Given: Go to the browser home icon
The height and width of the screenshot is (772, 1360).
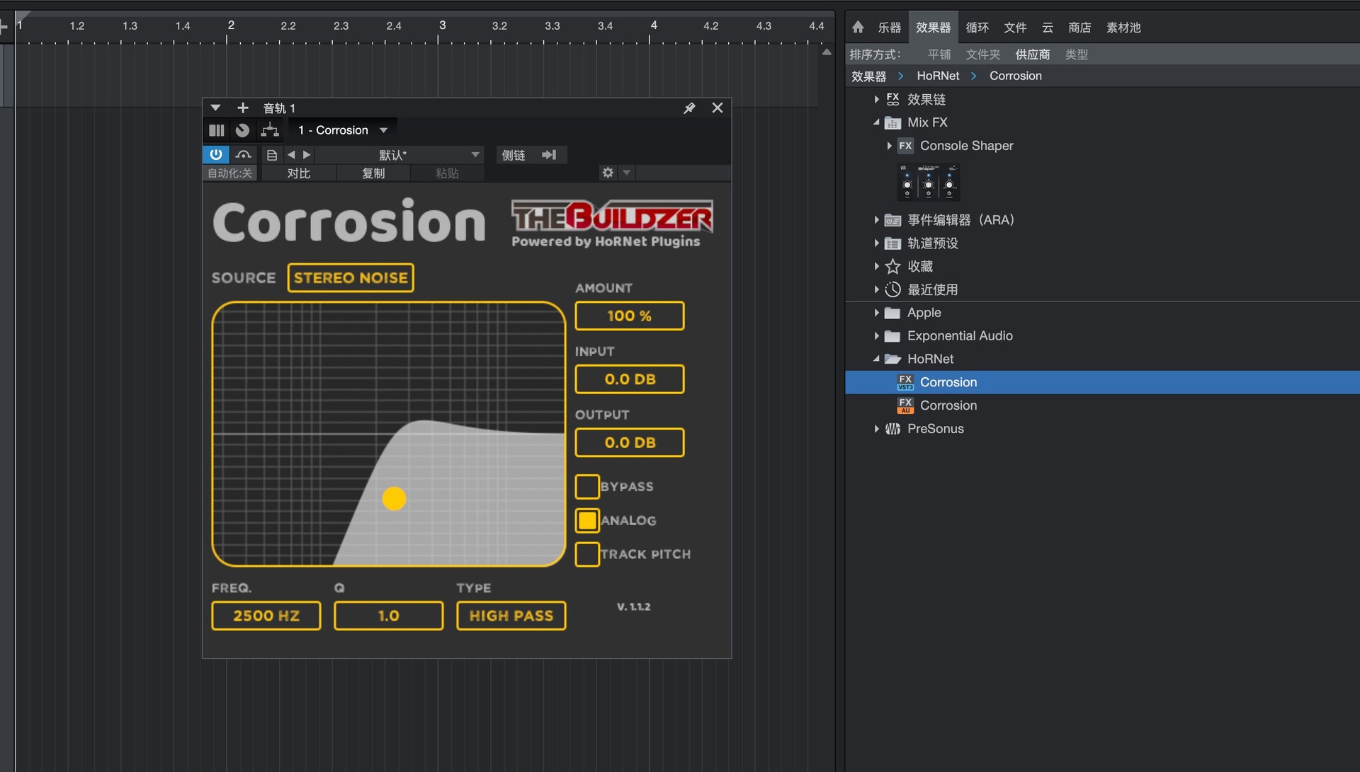Looking at the screenshot, I should click(x=858, y=28).
